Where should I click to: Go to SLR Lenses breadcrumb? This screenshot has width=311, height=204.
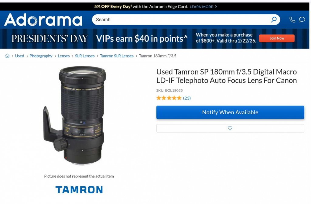coord(85,56)
